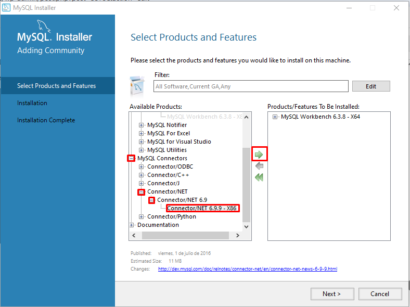Expand Connector/ODBC node
410x307 pixels.
coord(141,167)
